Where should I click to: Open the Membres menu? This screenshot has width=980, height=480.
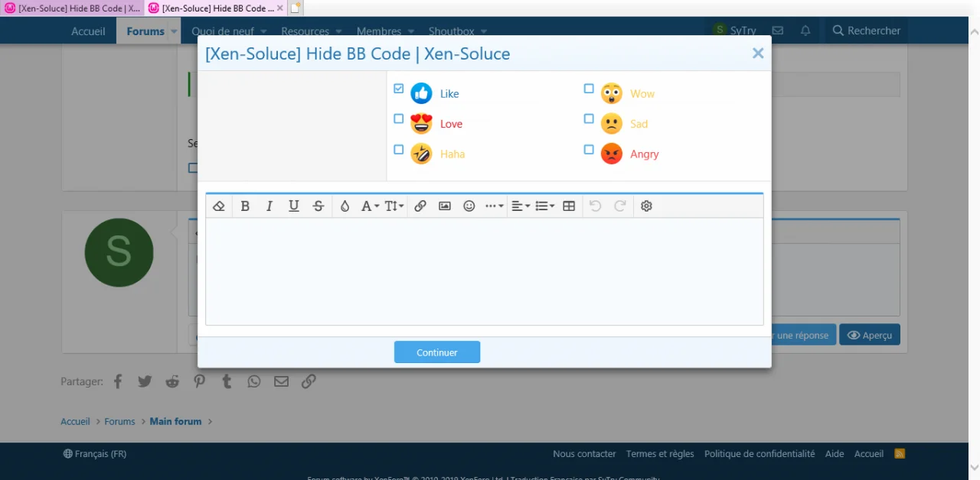(x=378, y=31)
